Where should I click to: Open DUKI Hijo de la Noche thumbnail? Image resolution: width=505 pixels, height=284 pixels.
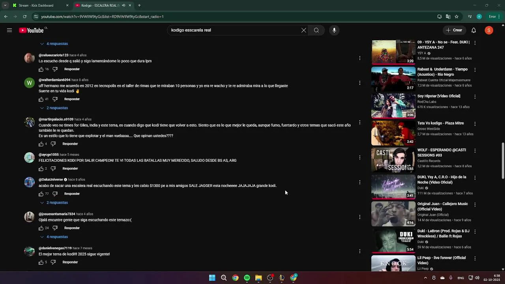pos(393,187)
